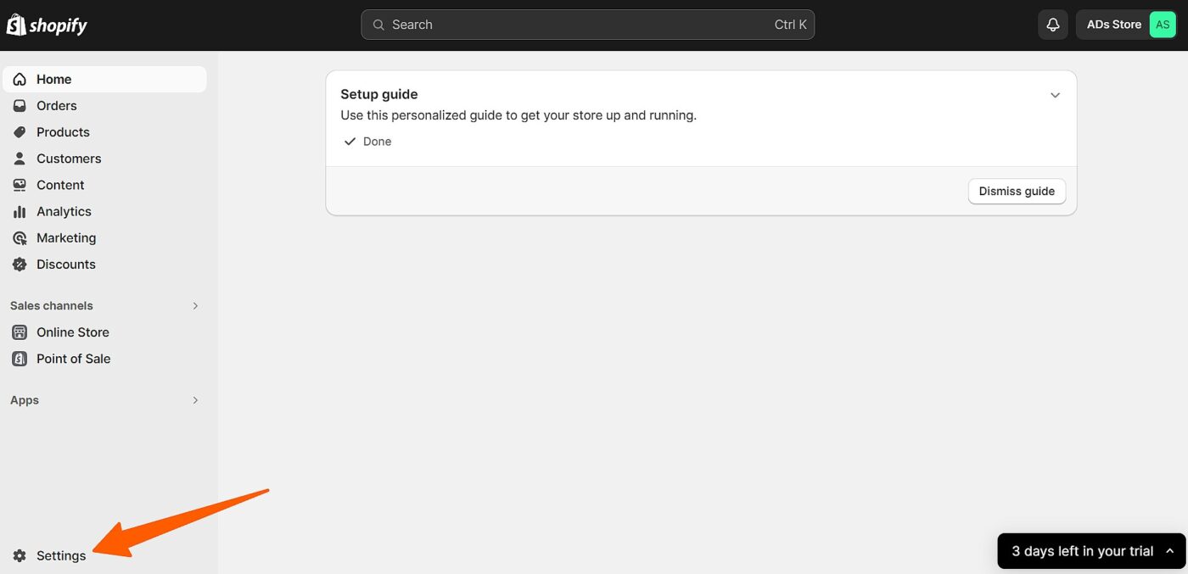The image size is (1188, 574).
Task: Click the Point of Sale icon
Action: [x=20, y=358]
